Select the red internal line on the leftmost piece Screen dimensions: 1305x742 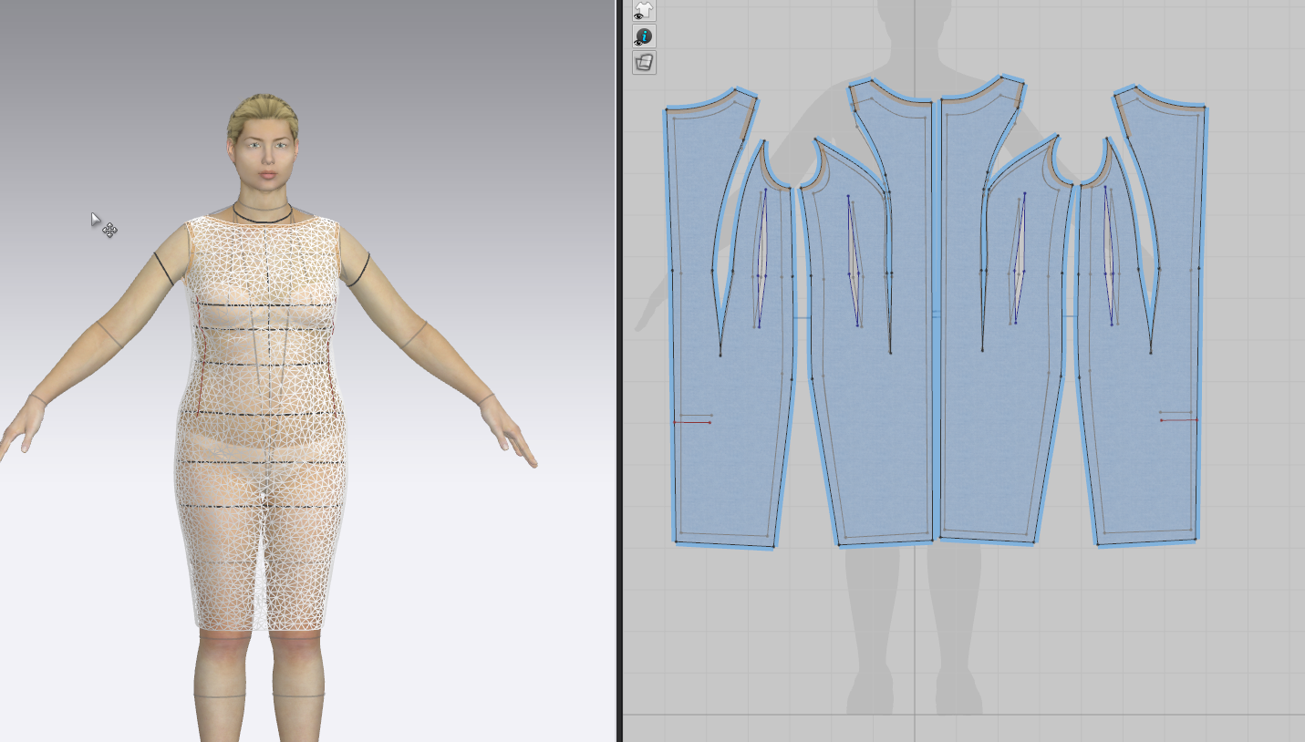click(x=692, y=422)
